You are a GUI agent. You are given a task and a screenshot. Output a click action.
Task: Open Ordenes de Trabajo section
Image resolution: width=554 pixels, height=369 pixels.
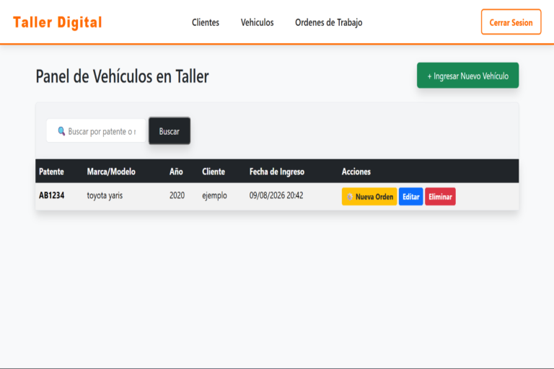pyautogui.click(x=329, y=22)
